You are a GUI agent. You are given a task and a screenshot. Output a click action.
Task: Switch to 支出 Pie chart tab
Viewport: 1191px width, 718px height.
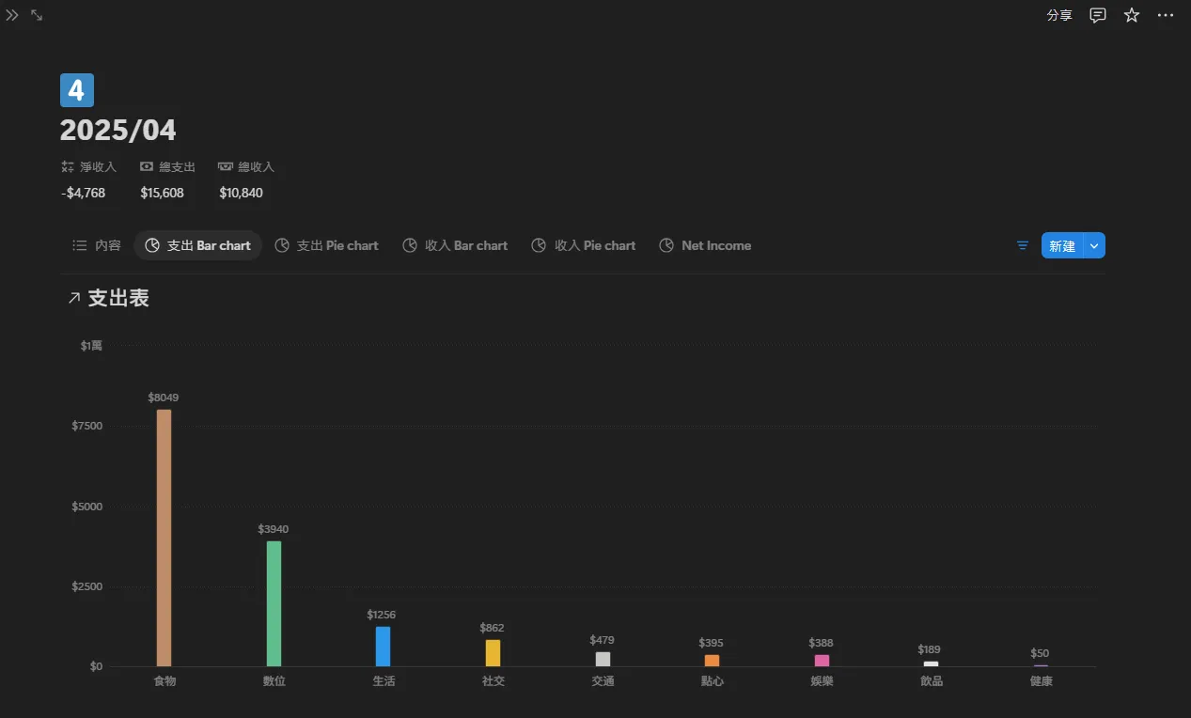tap(326, 245)
